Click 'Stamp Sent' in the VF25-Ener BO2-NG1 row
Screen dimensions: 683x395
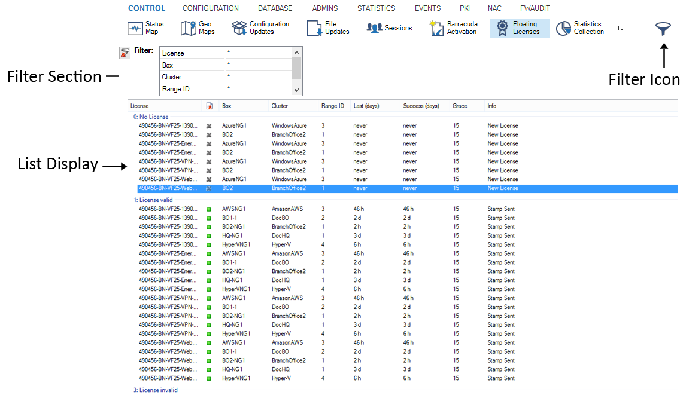click(501, 271)
